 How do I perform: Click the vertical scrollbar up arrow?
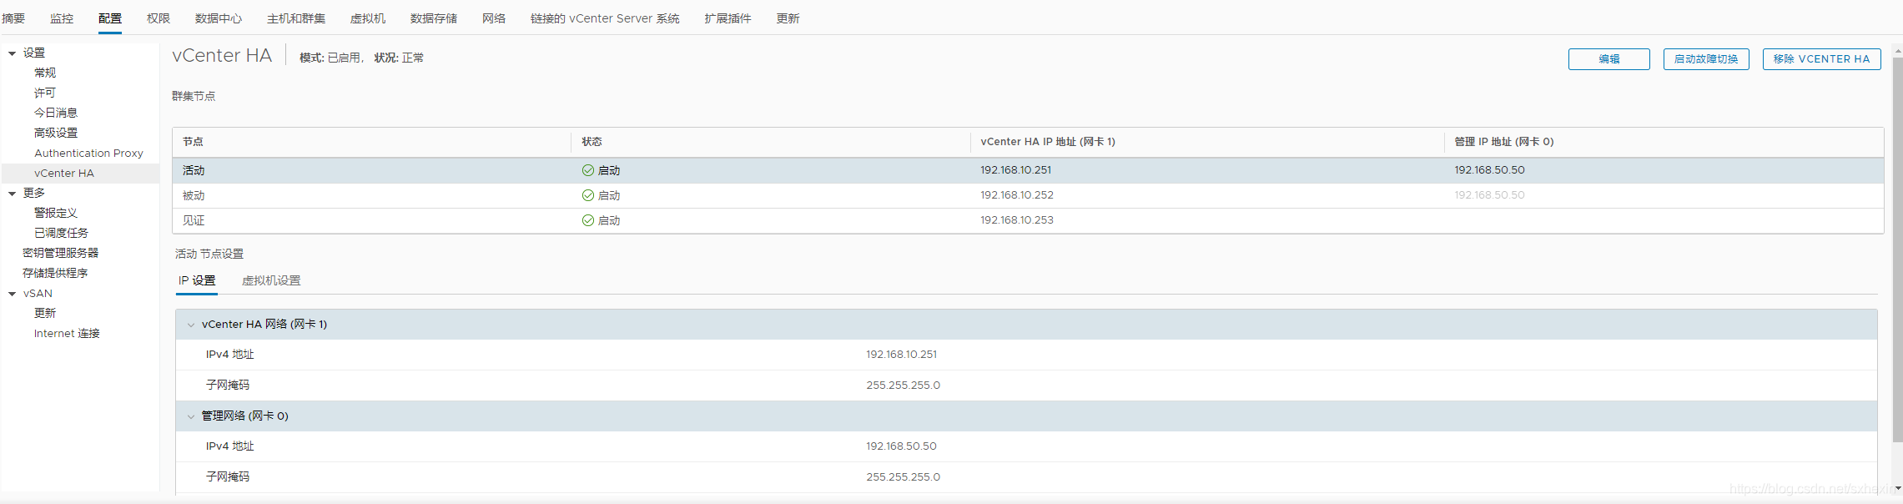click(x=1898, y=50)
